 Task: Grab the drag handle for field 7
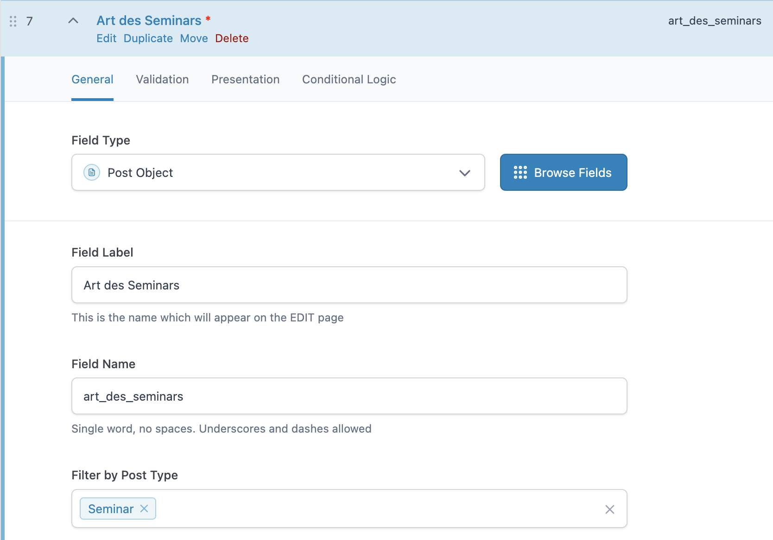pos(13,21)
